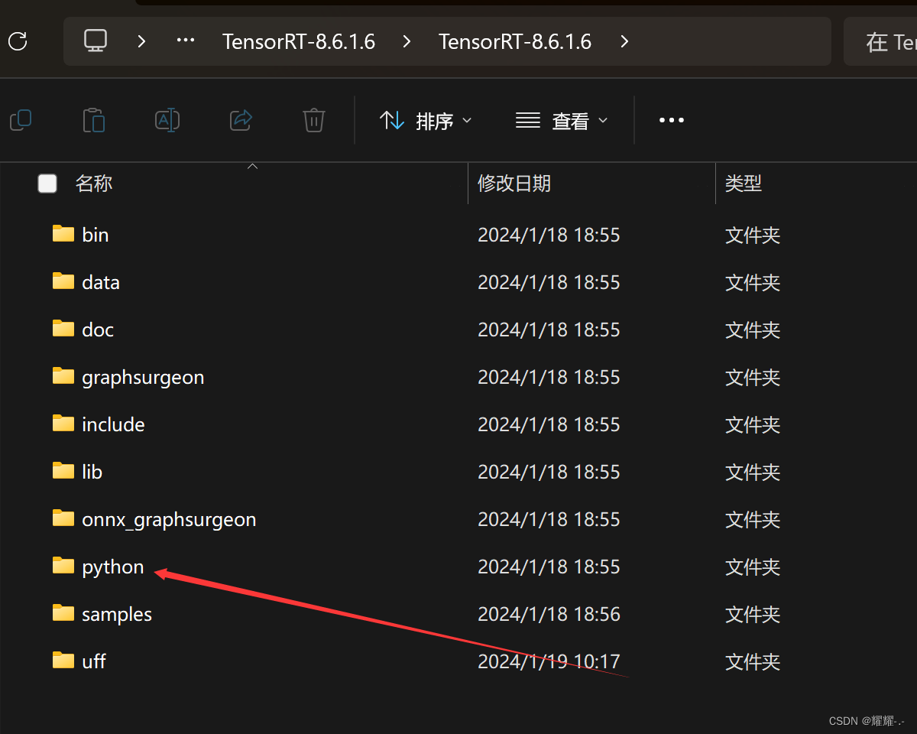917x734 pixels.
Task: Select the samples folder icon
Action: 63,613
